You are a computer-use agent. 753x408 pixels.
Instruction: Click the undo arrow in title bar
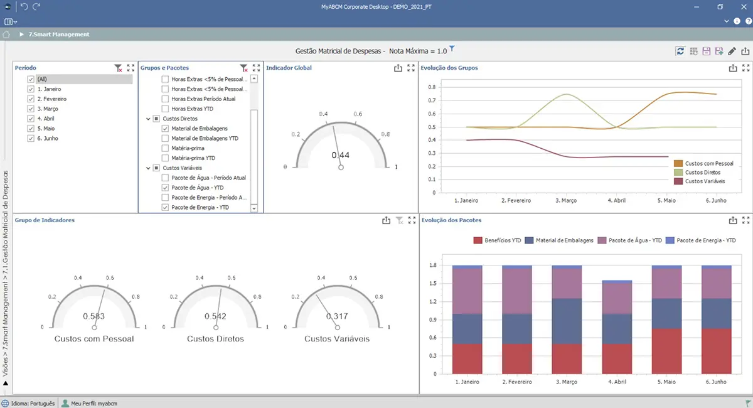(x=24, y=6)
